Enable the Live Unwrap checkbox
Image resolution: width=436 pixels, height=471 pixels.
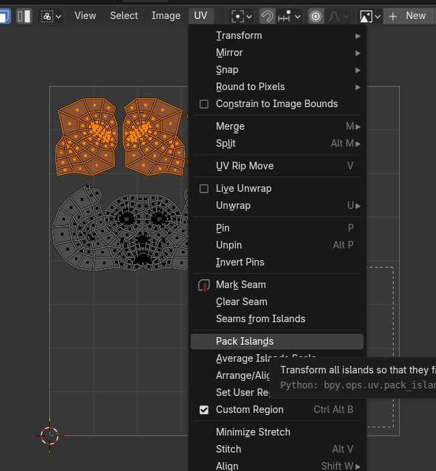tap(204, 188)
